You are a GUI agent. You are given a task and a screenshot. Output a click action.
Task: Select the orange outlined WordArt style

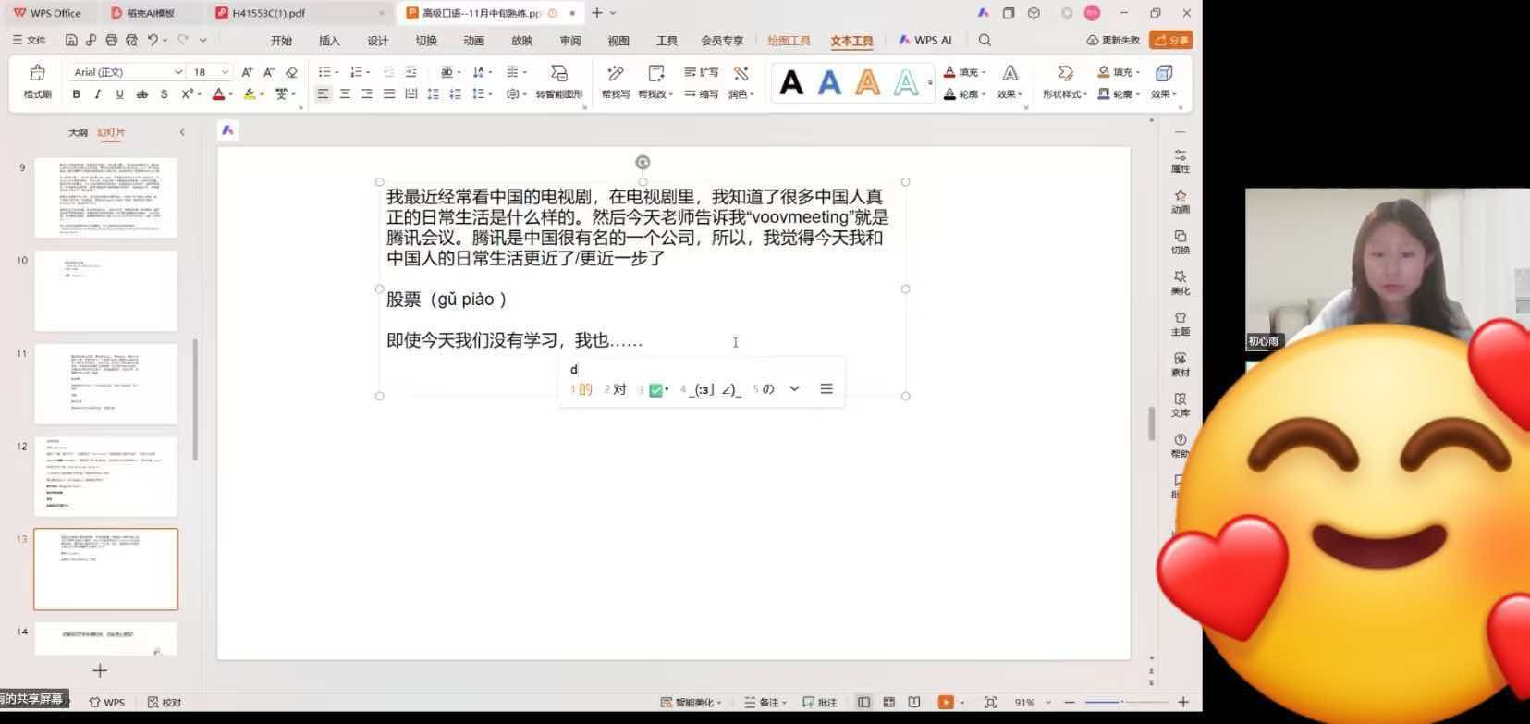point(867,83)
